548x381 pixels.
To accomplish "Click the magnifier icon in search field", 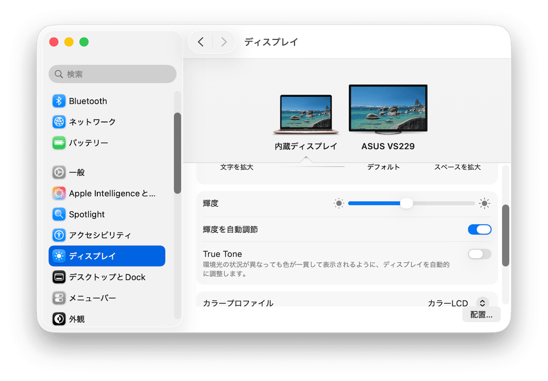I will coord(59,74).
